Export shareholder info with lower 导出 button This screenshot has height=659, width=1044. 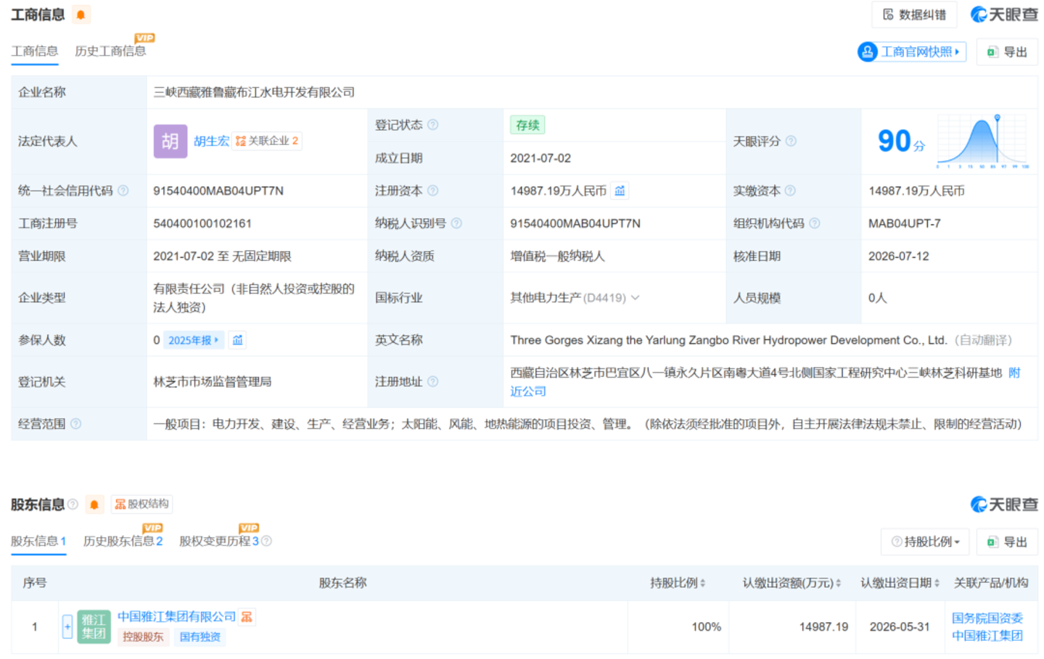(1008, 542)
